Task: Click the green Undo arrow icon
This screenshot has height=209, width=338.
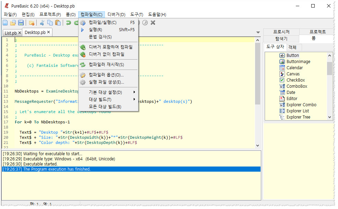Action: coord(69,23)
